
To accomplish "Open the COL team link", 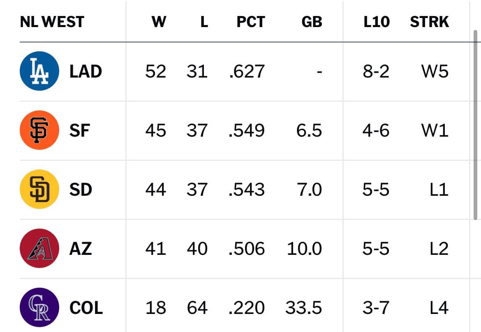I will [86, 308].
